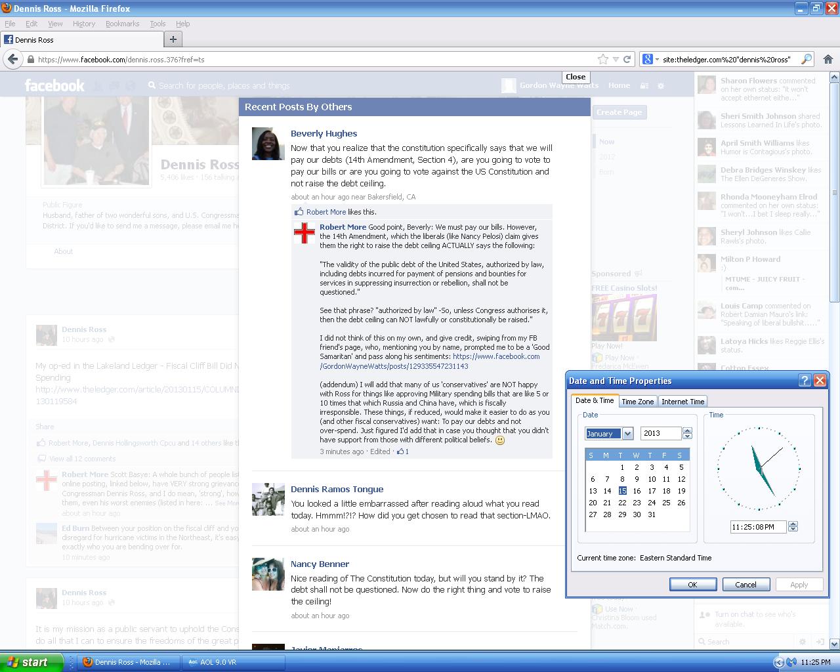Click Beverly Hughes profile picture
Image resolution: width=840 pixels, height=672 pixels.
tap(268, 144)
